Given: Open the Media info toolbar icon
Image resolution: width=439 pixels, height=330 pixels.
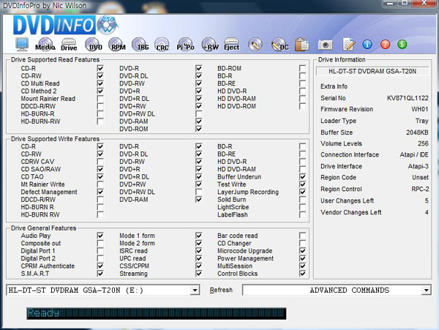Looking at the screenshot, I should 45,45.
